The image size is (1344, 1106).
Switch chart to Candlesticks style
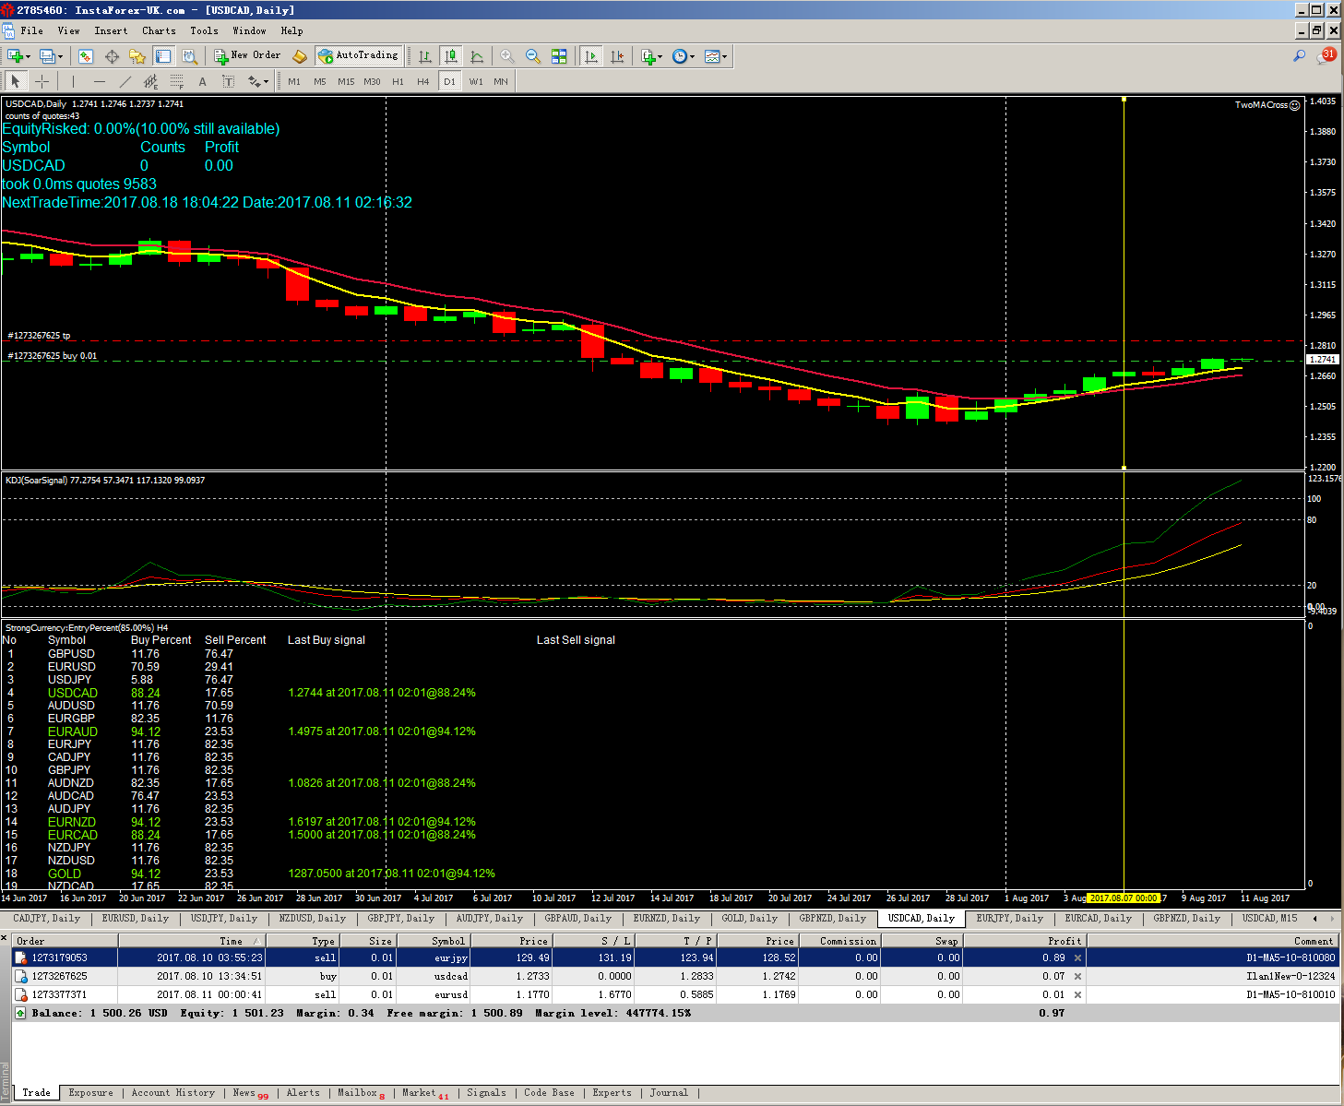click(x=450, y=56)
